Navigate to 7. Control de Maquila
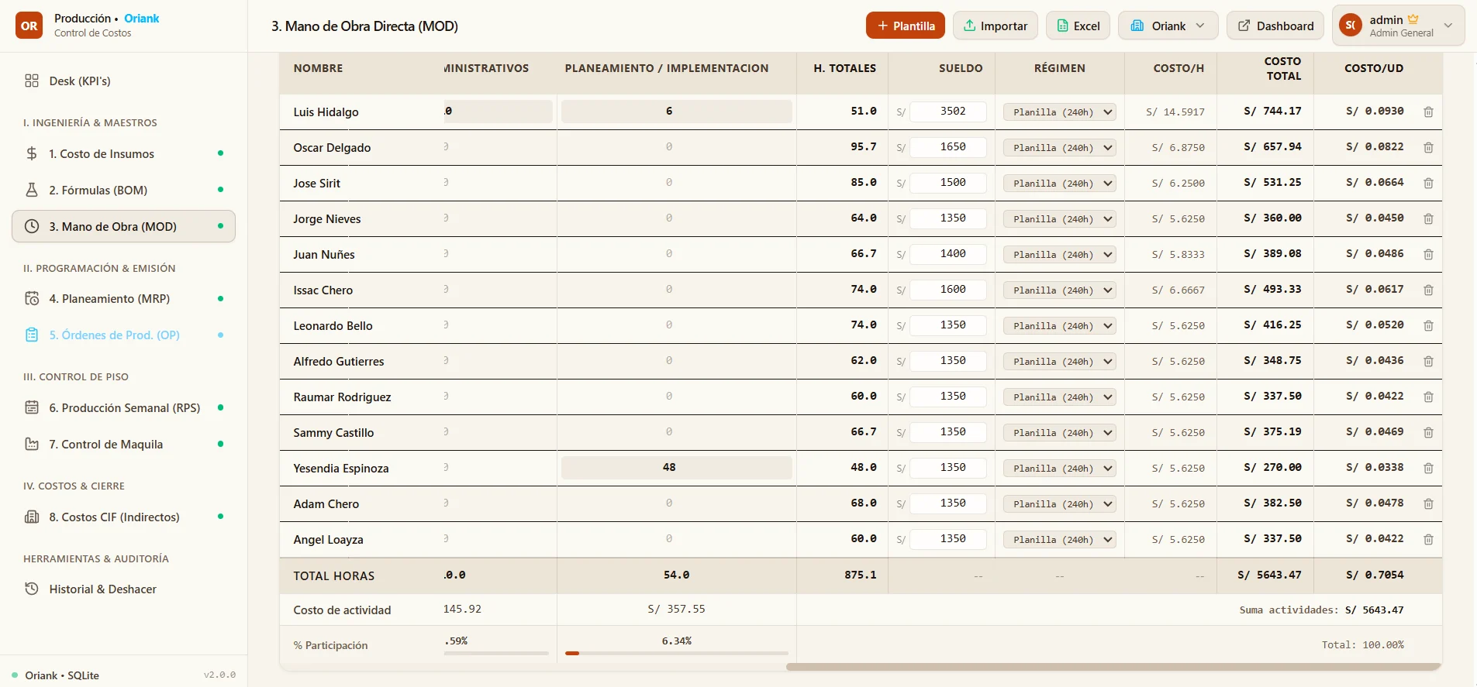This screenshot has width=1477, height=687. (124, 444)
